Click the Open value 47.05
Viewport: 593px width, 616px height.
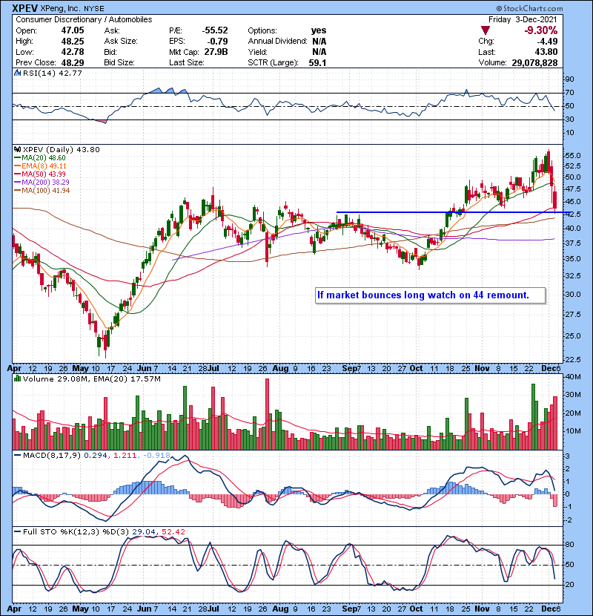[73, 30]
